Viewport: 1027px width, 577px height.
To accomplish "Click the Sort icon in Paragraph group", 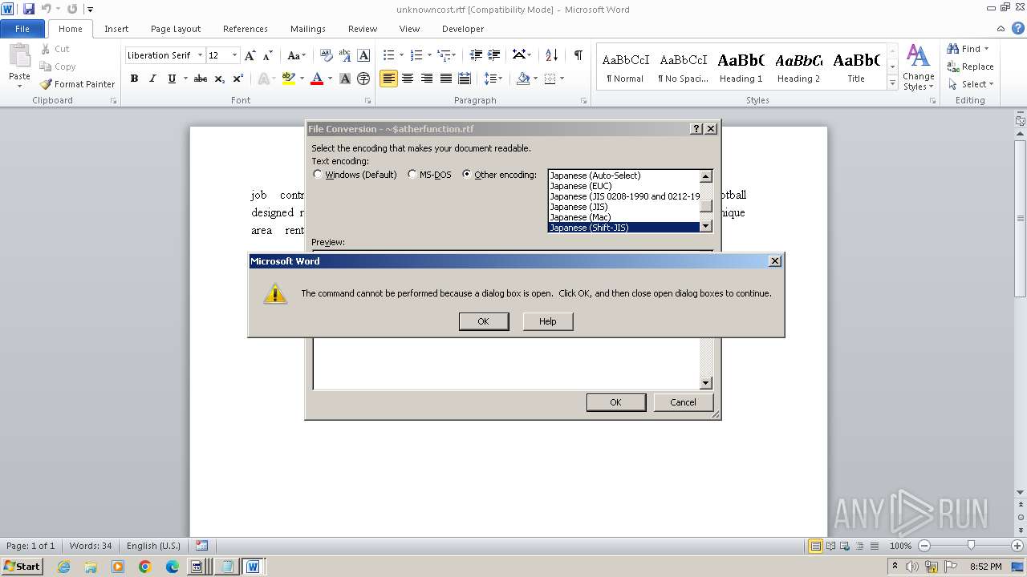I will click(x=551, y=55).
